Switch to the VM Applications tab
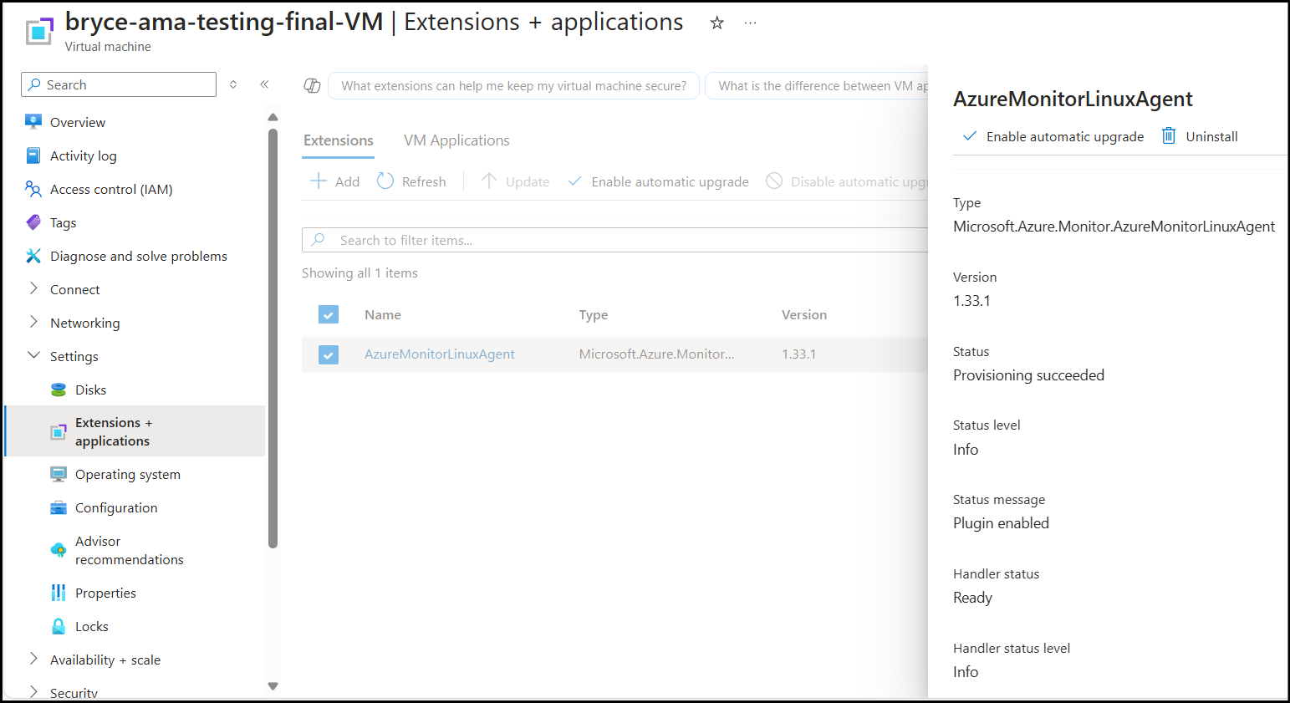The height and width of the screenshot is (703, 1290). [456, 140]
